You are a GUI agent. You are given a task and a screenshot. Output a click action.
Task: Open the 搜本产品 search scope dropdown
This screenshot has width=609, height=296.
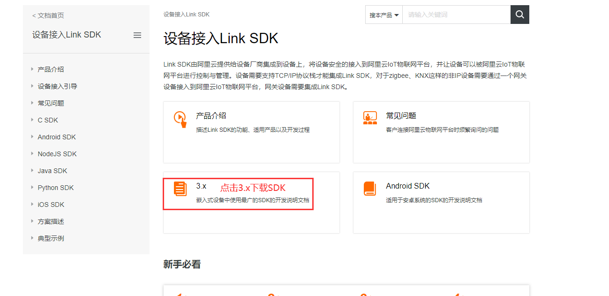pos(384,15)
